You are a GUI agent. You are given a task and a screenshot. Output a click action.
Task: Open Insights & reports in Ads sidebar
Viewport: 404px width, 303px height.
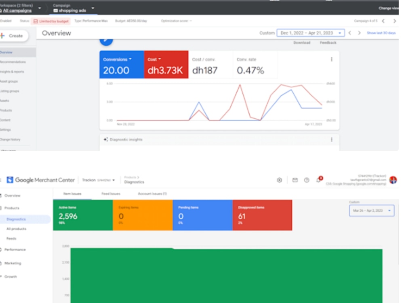pos(12,72)
